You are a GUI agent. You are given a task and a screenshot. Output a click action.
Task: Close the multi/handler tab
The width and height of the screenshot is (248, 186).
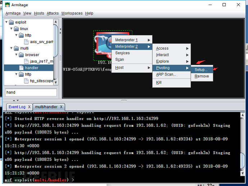tap(61, 107)
